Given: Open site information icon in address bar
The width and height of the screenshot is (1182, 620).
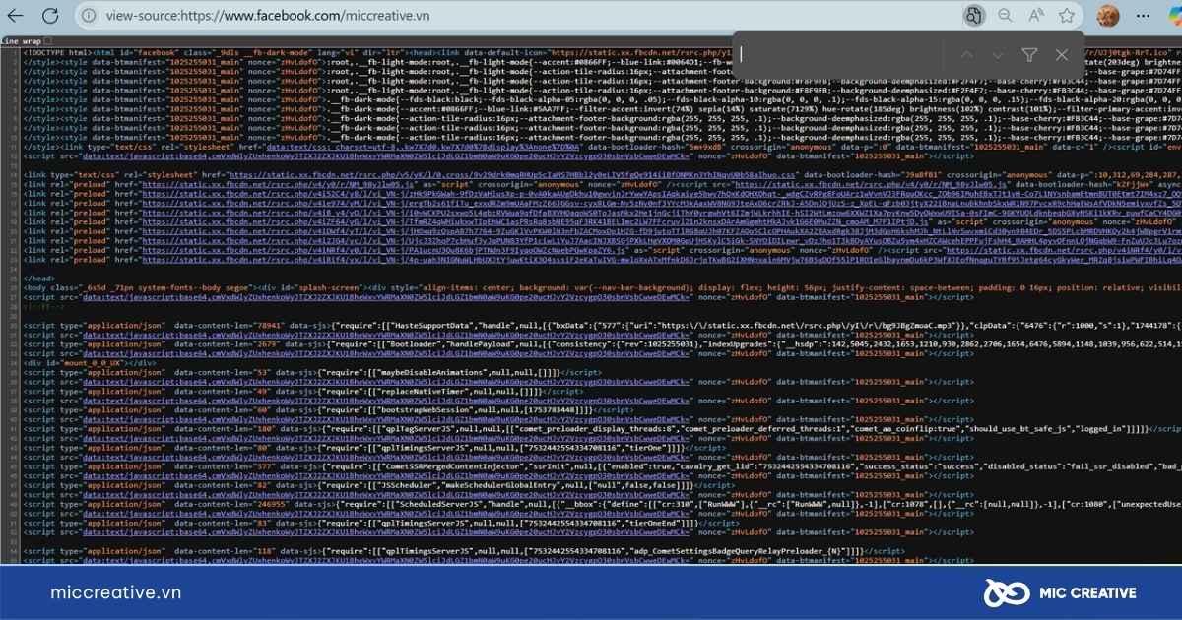Looking at the screenshot, I should click(x=90, y=16).
